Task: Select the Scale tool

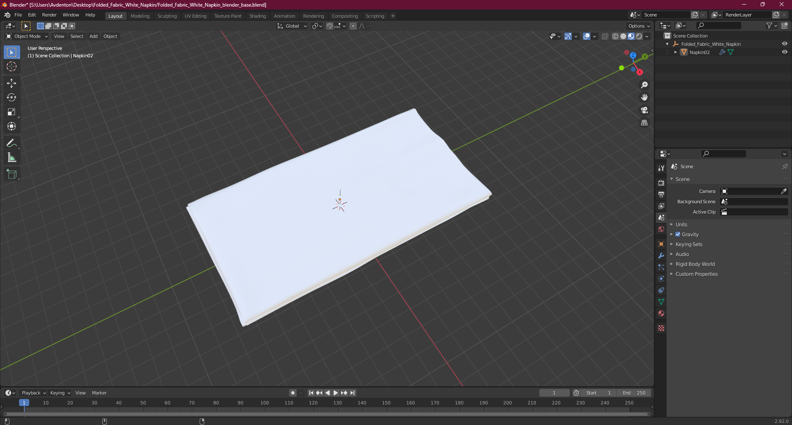Action: coord(12,112)
